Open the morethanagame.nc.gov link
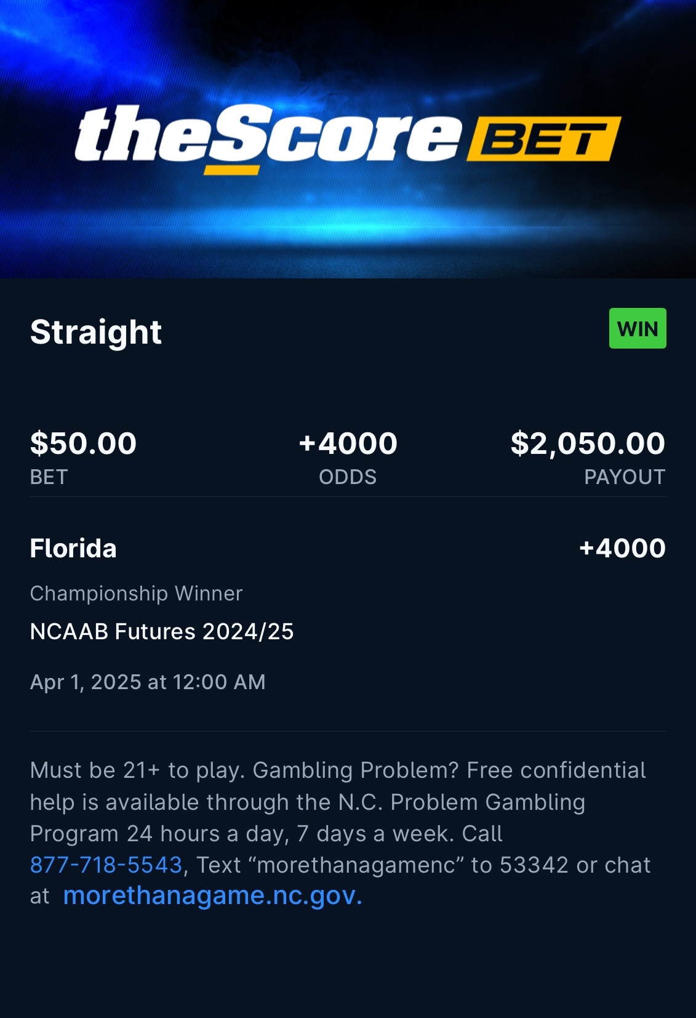 [212, 896]
